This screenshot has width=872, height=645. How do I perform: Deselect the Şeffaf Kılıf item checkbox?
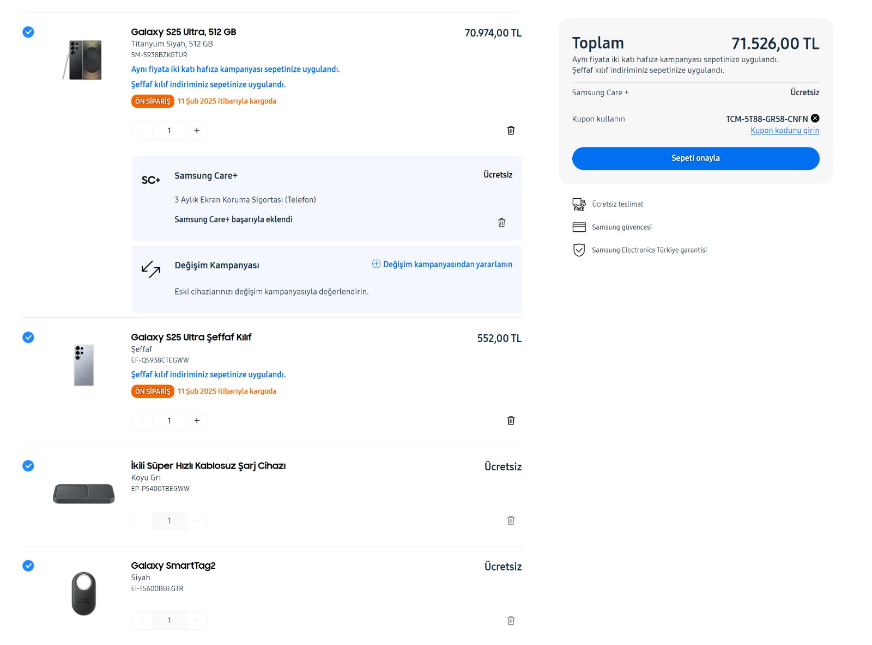pyautogui.click(x=28, y=337)
